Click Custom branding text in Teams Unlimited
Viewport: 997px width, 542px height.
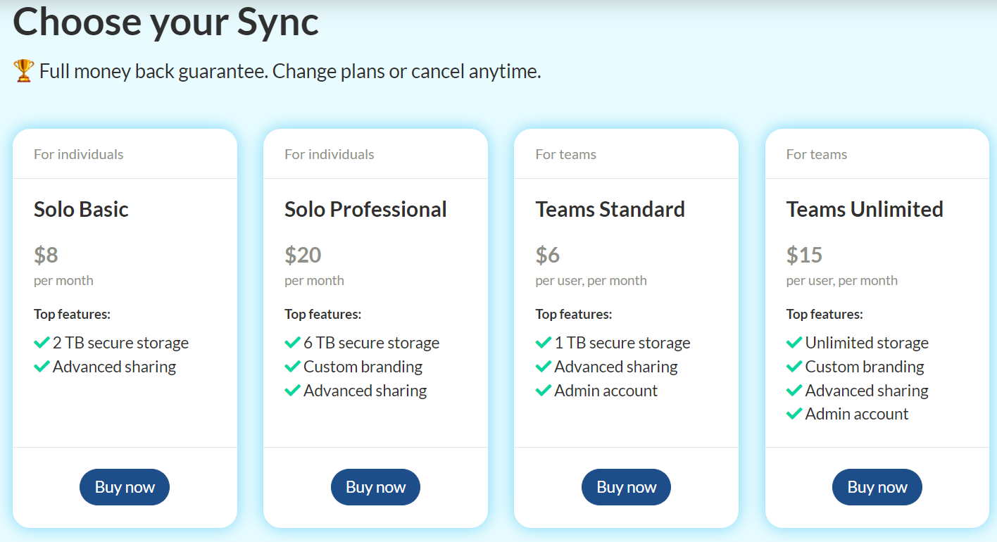(865, 367)
